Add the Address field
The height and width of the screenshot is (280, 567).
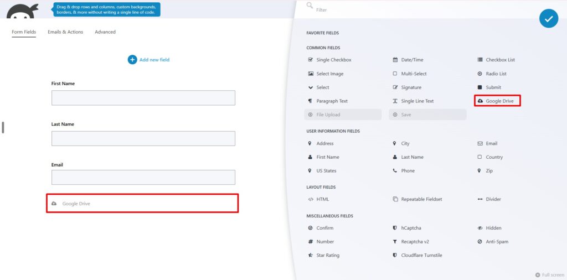(321, 143)
